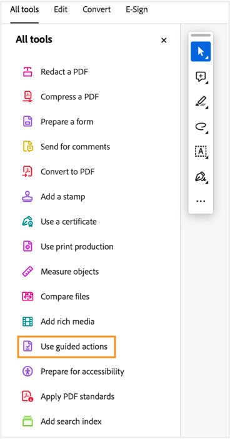
Task: Select Use print production text
Action: click(x=77, y=247)
